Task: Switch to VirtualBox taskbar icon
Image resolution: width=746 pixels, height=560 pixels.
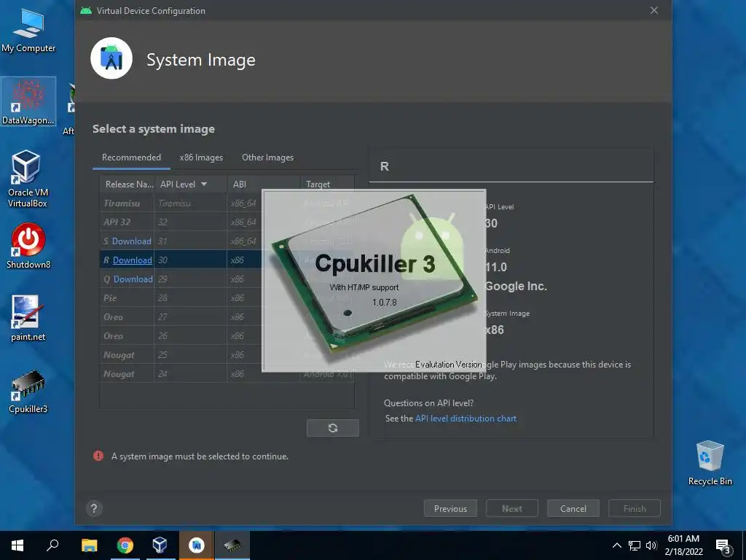Action: coord(160,545)
